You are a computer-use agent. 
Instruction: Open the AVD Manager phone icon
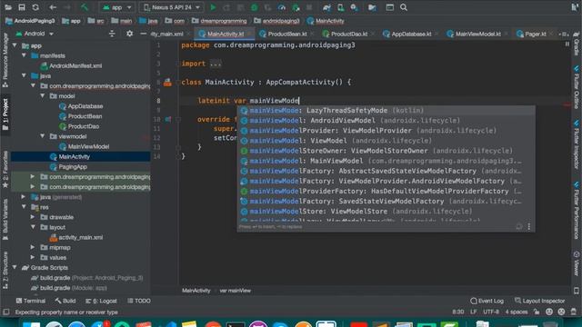pyautogui.click(x=341, y=7)
